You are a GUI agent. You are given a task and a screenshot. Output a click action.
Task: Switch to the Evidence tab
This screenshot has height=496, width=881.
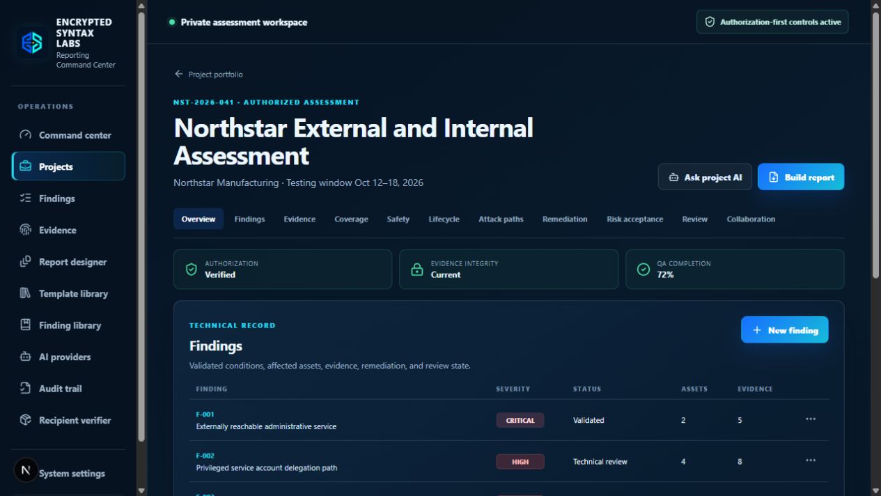pyautogui.click(x=299, y=219)
